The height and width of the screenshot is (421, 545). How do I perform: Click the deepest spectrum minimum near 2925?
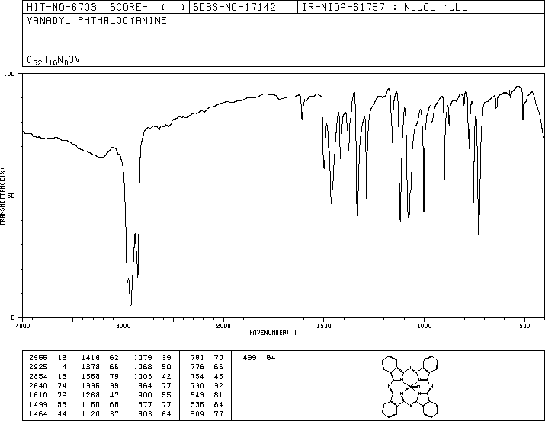coord(130,305)
